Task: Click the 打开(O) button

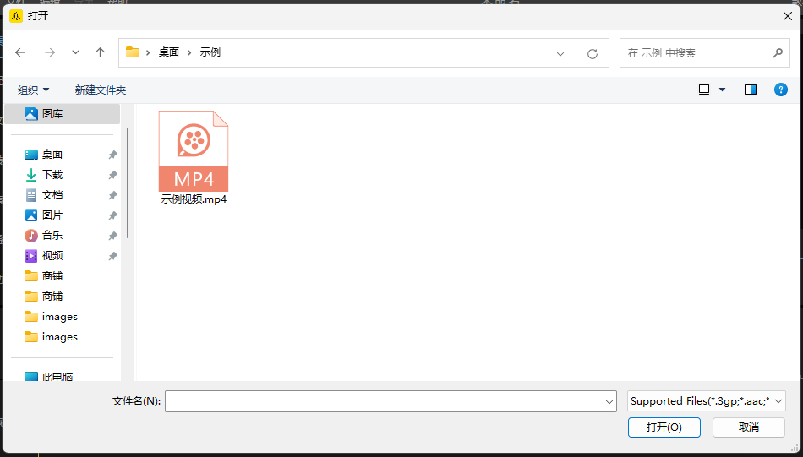Action: point(664,427)
